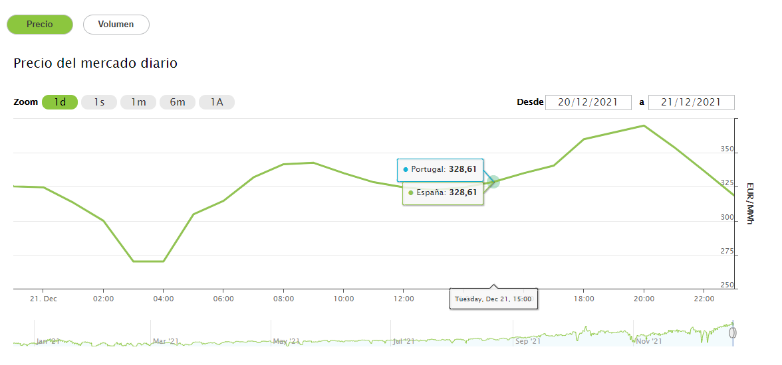
Task: Switch to the Precio tab
Action: 40,25
